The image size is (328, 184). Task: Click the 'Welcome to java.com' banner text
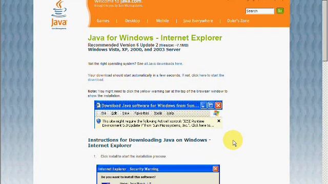pyautogui.click(x=118, y=2)
